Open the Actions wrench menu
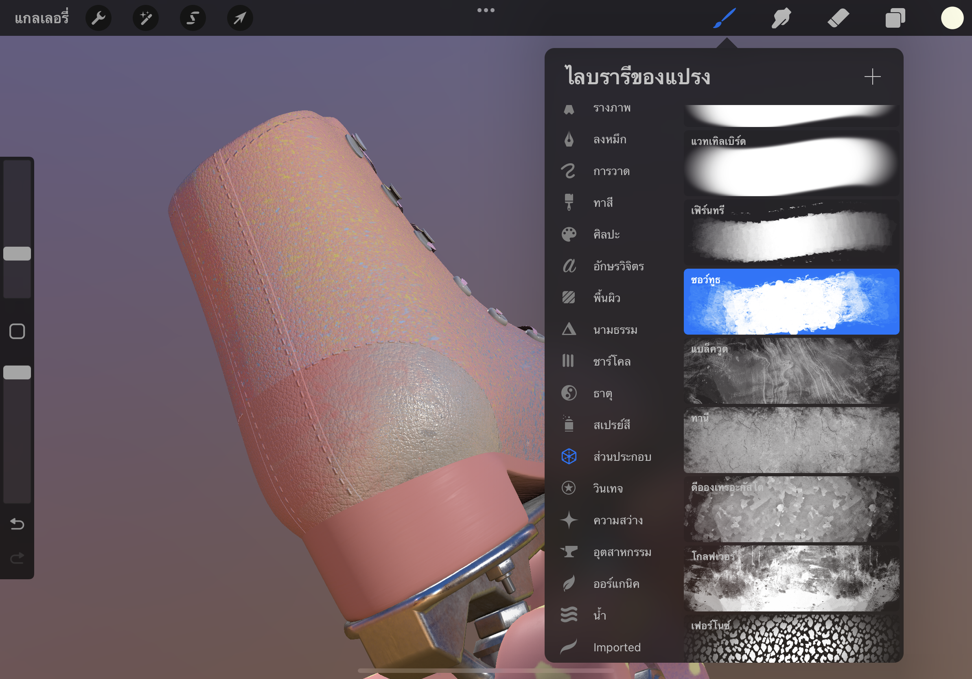This screenshot has width=972, height=679. click(98, 18)
